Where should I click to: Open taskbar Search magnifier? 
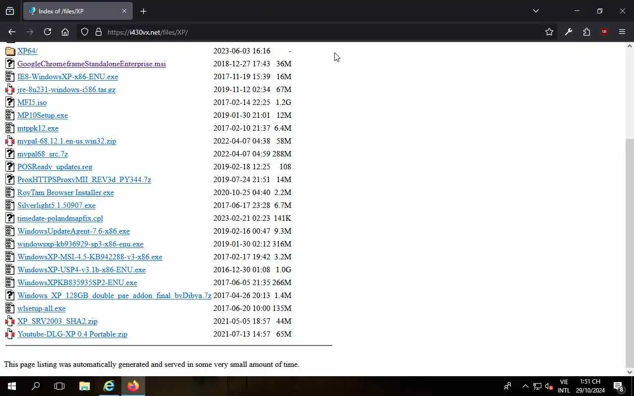pos(36,386)
